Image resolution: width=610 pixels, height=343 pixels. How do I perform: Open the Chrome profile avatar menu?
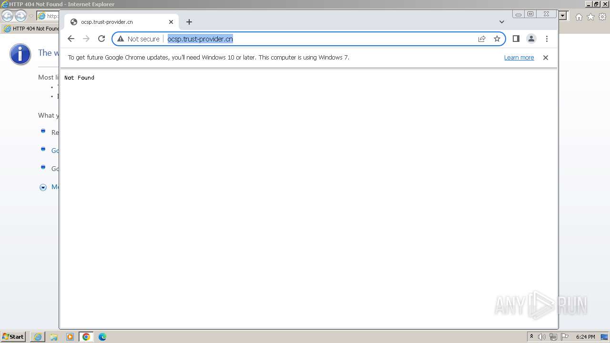coord(531,39)
